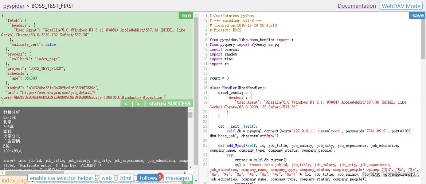Screen dimensions: 426x184
Task: Click the output pane scroll-left arrow
Action: (2, 172)
